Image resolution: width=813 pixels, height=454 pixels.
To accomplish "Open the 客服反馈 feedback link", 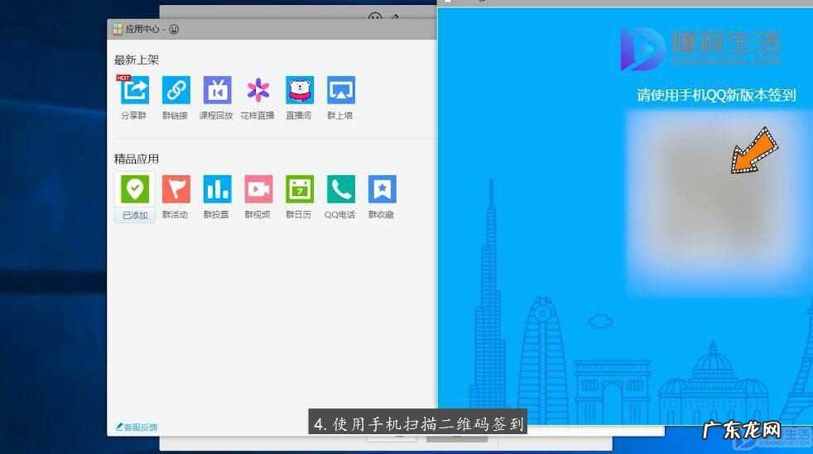I will tap(137, 427).
